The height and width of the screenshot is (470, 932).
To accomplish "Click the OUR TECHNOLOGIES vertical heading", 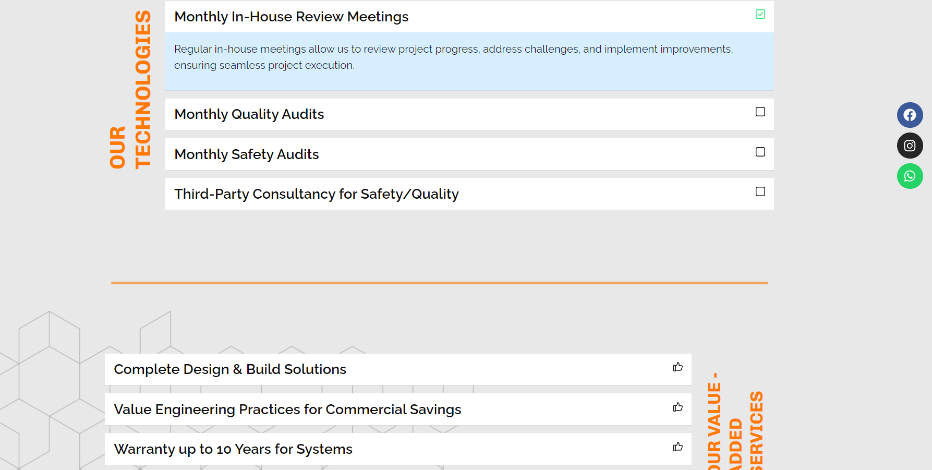I will point(130,90).
